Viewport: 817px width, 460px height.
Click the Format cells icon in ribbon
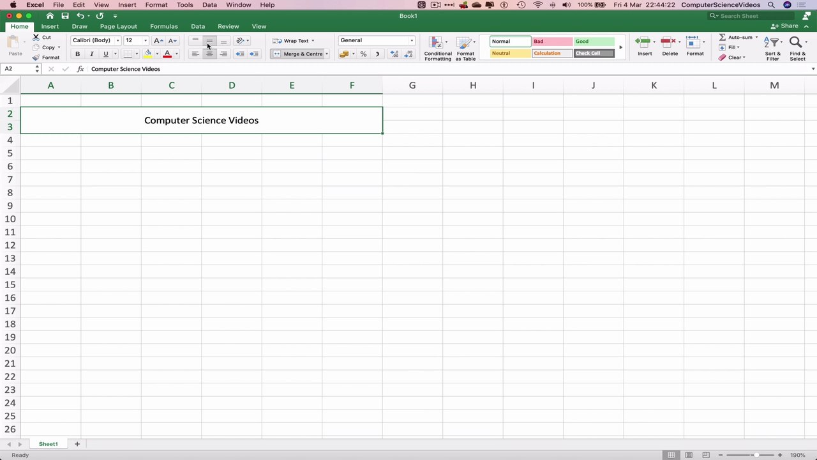[x=693, y=42]
